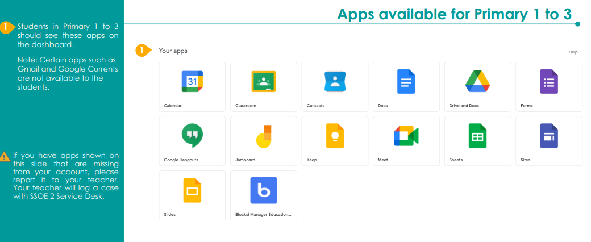Click the Drive and Docs label

464,106
